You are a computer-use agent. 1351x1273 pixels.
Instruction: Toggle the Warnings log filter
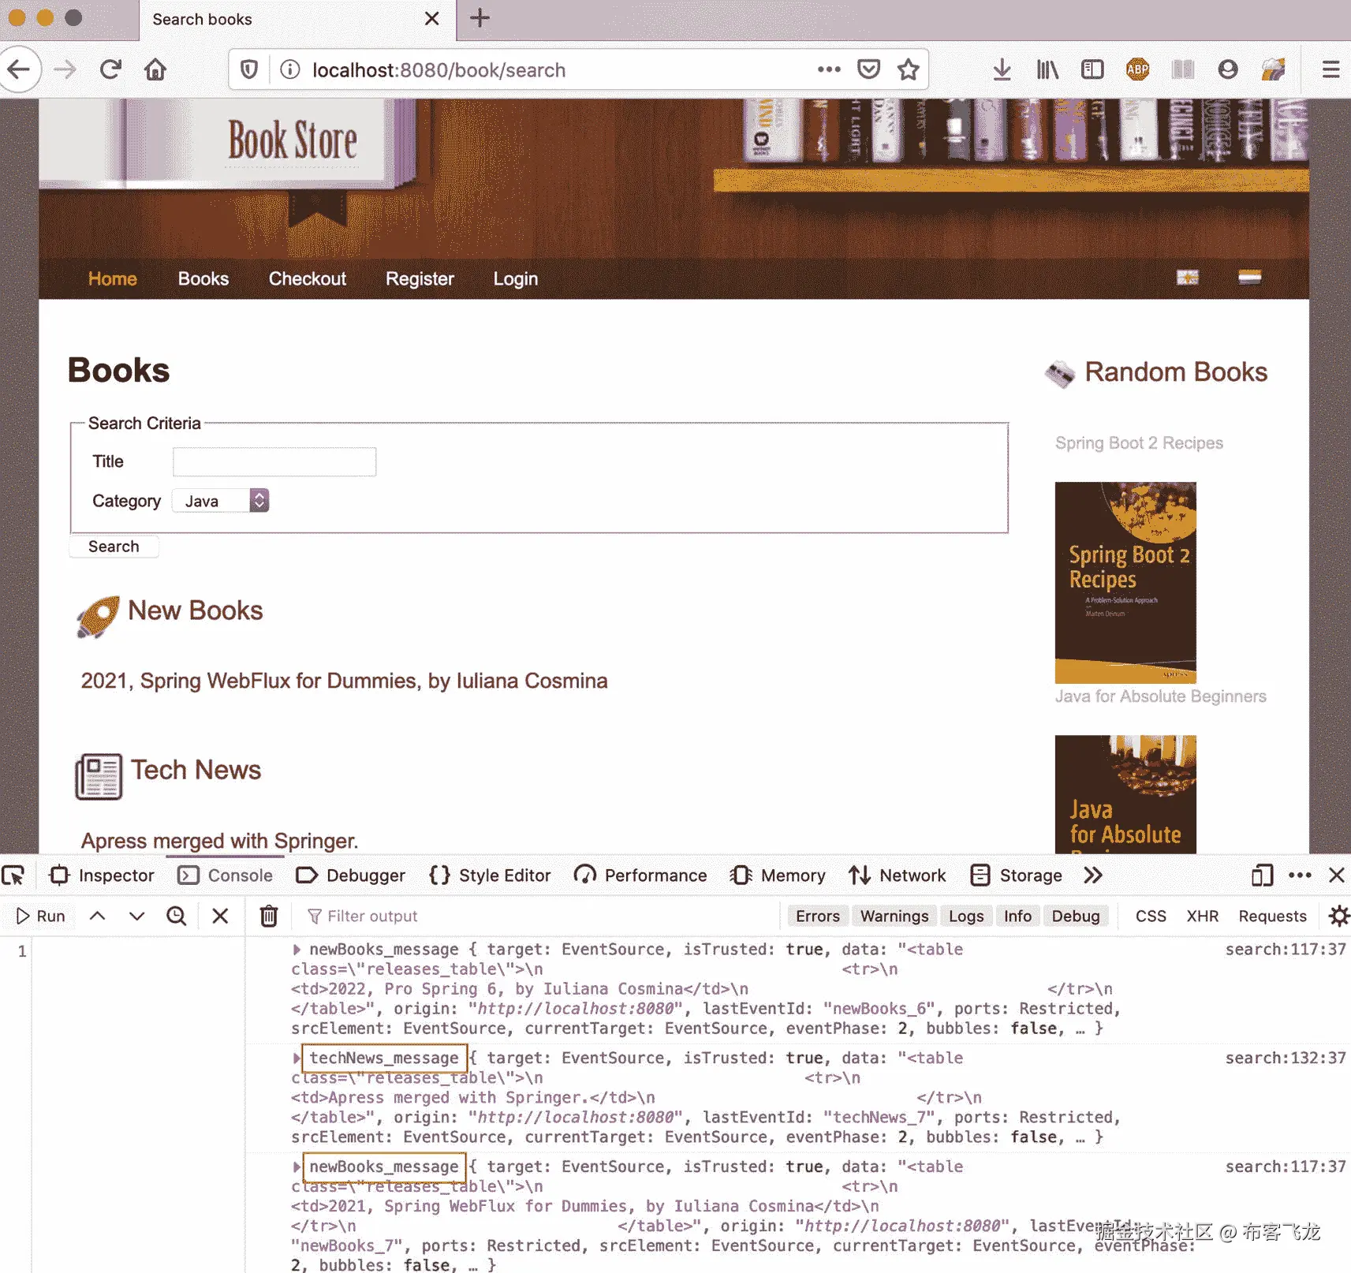pyautogui.click(x=894, y=916)
